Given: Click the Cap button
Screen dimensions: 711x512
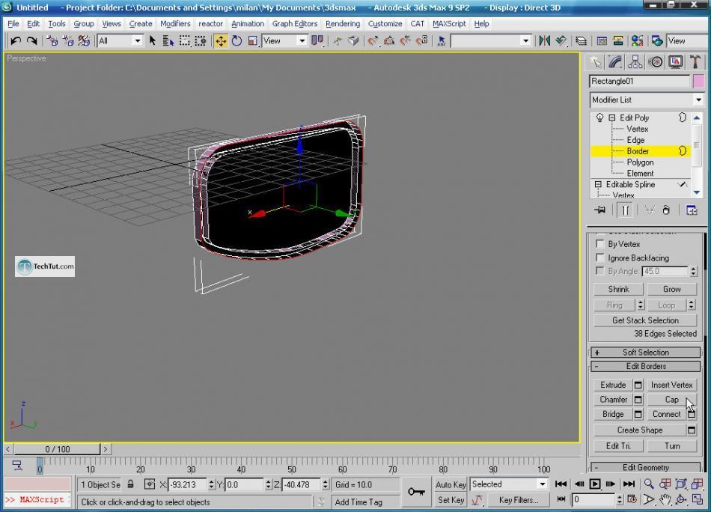Looking at the screenshot, I should [x=671, y=400].
